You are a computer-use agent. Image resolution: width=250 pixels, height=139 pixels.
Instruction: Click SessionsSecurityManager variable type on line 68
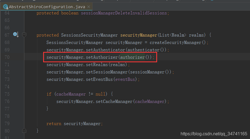point(75,42)
